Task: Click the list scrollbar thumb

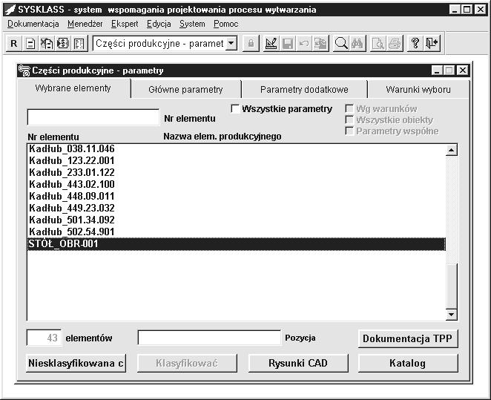Action: [451, 286]
